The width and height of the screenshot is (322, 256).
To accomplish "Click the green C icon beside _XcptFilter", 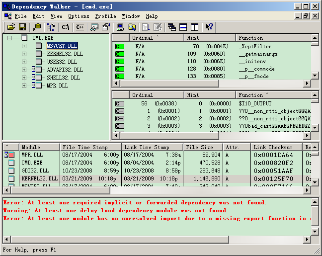I will (x=120, y=46).
